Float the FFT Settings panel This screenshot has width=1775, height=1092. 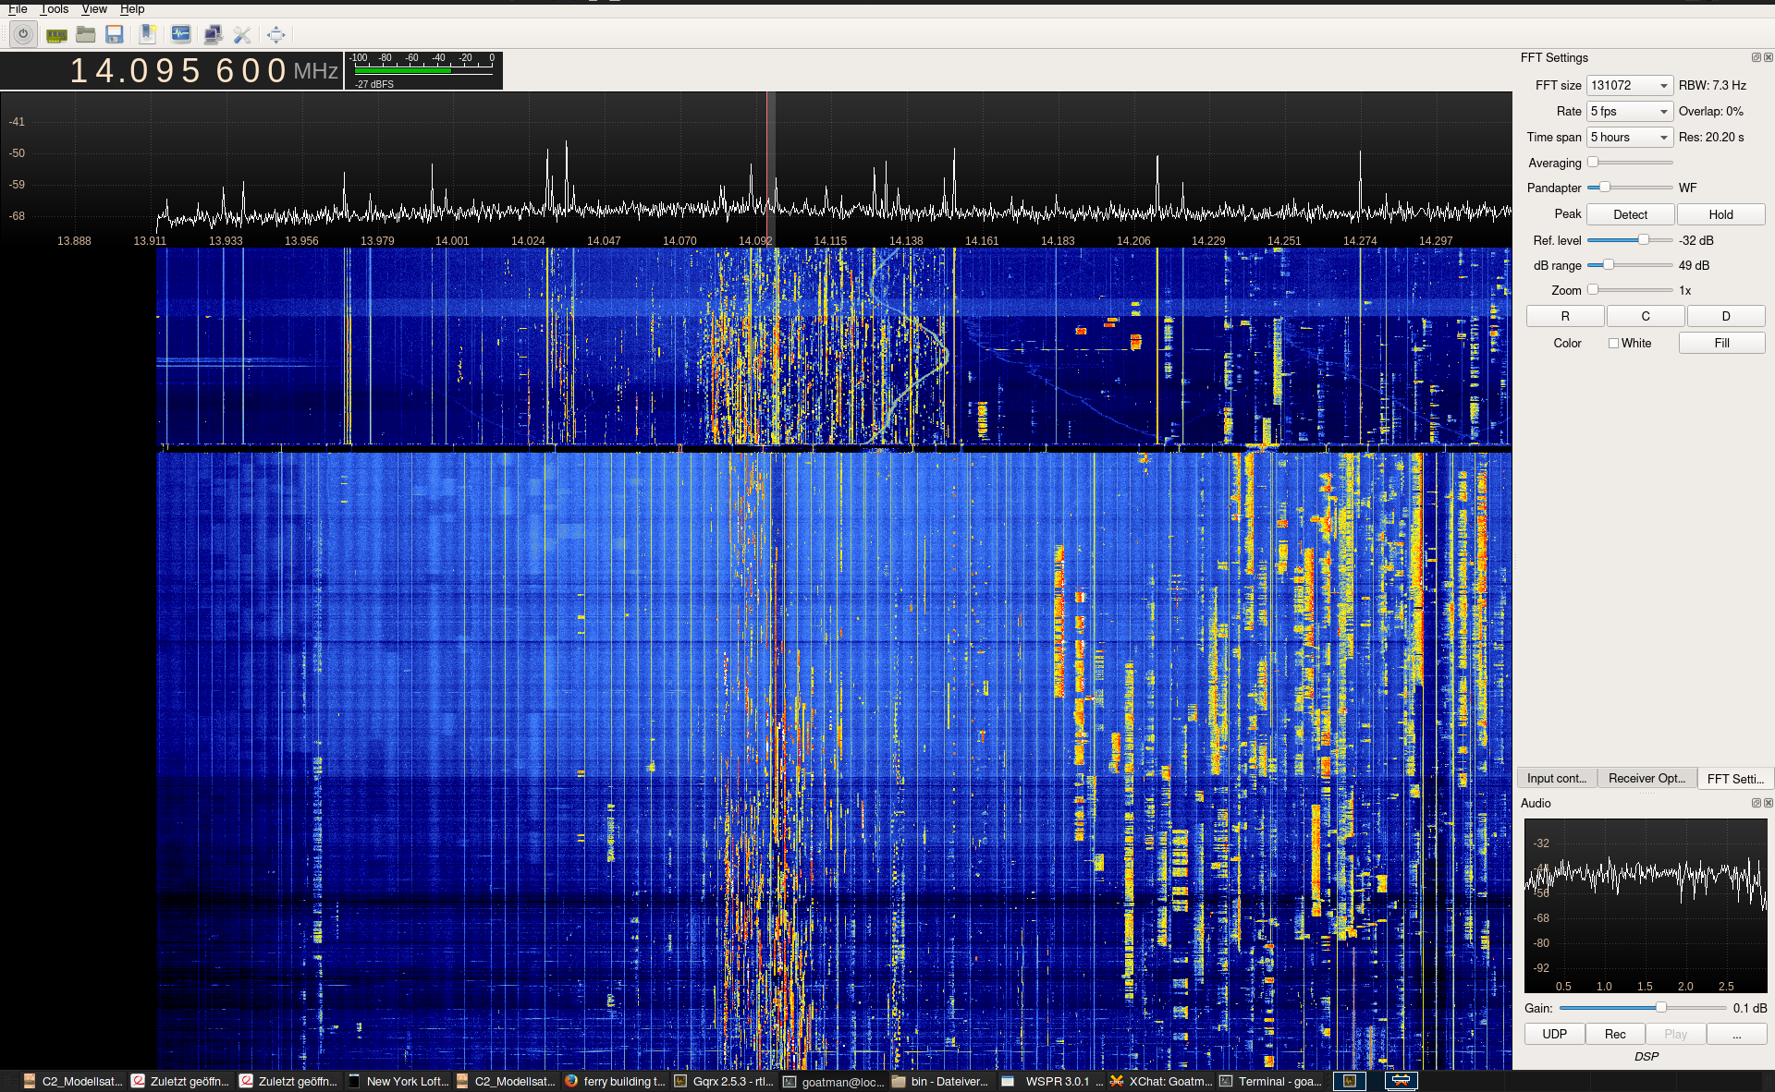click(x=1756, y=57)
